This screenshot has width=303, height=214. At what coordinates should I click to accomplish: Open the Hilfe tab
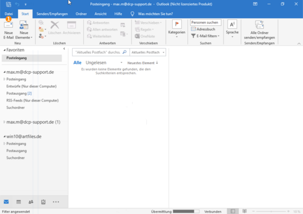[x=118, y=14]
